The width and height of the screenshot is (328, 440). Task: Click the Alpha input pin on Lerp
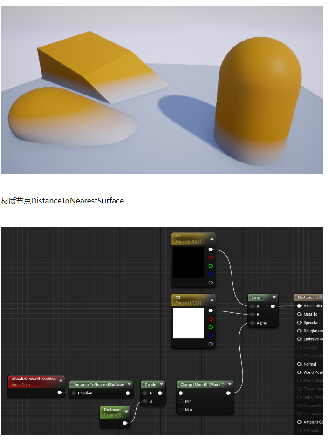pyautogui.click(x=252, y=323)
